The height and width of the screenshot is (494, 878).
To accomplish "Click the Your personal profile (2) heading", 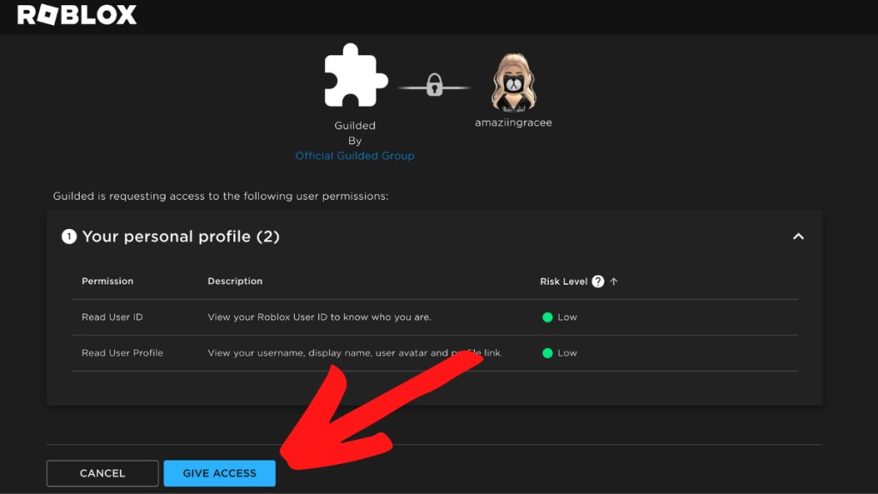I will (x=180, y=237).
